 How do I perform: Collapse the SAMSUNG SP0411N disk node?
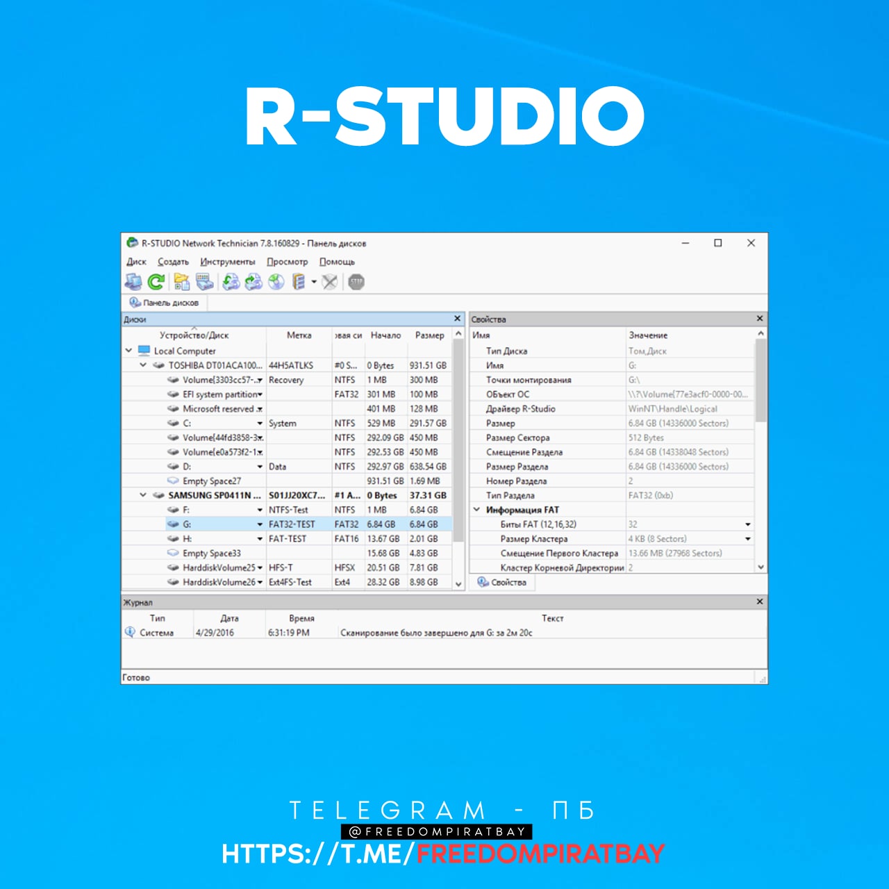click(x=143, y=495)
